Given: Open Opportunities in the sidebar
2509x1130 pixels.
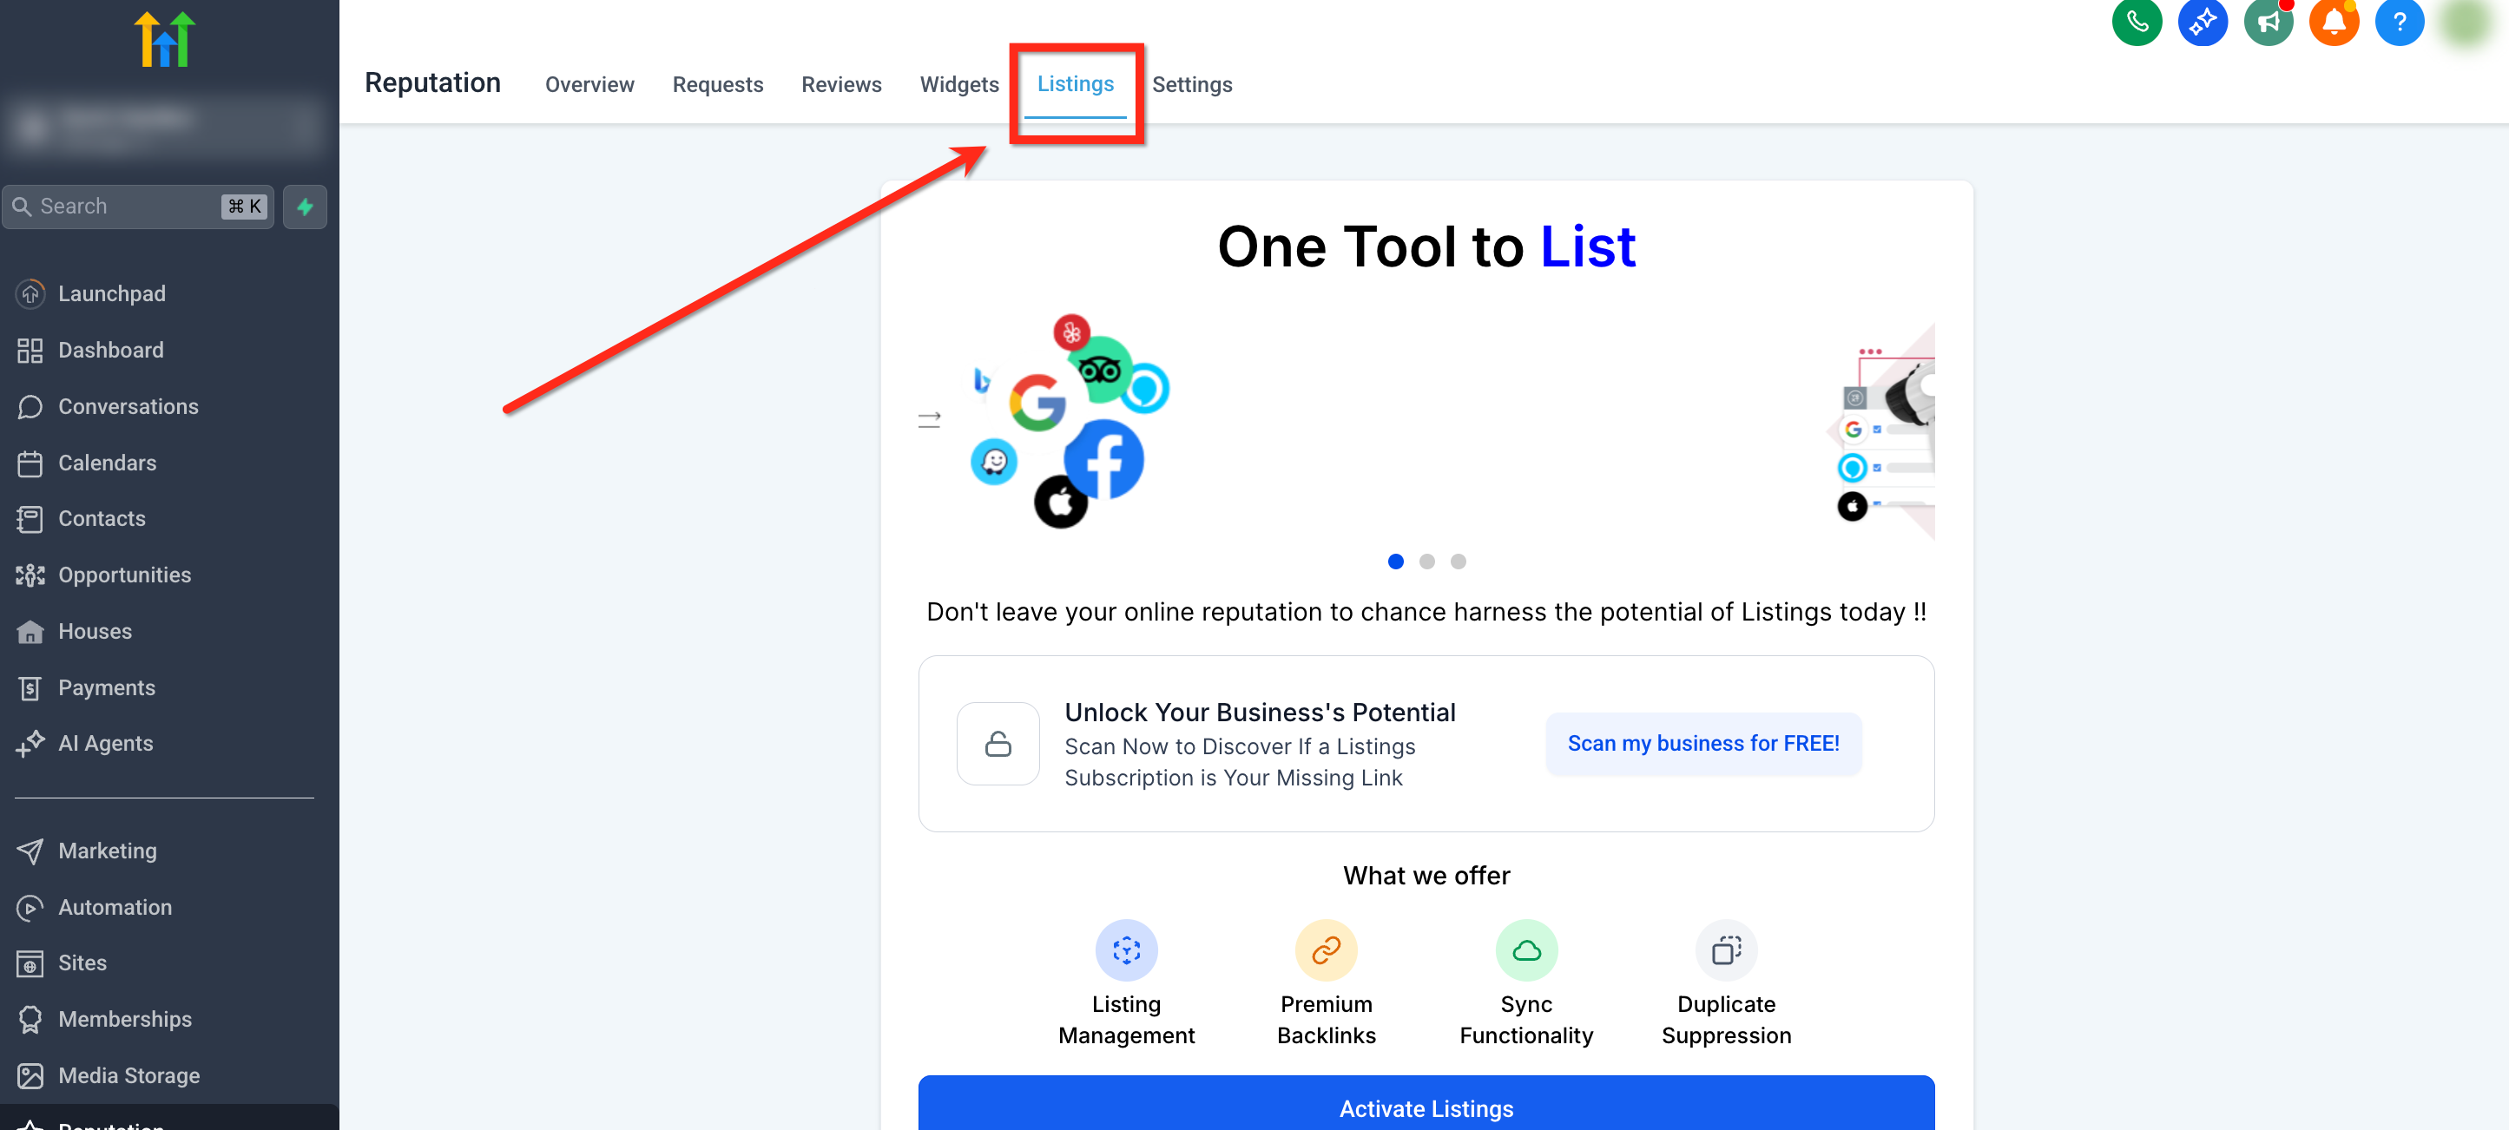Looking at the screenshot, I should [125, 575].
